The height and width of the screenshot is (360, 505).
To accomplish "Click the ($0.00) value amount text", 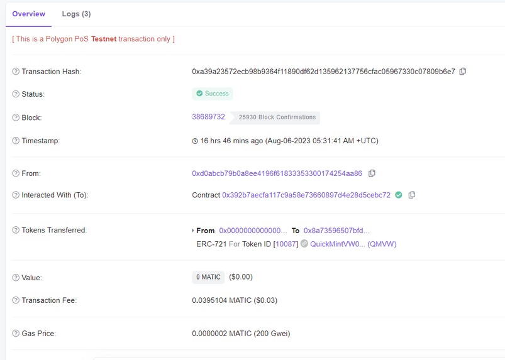I will coord(241,277).
